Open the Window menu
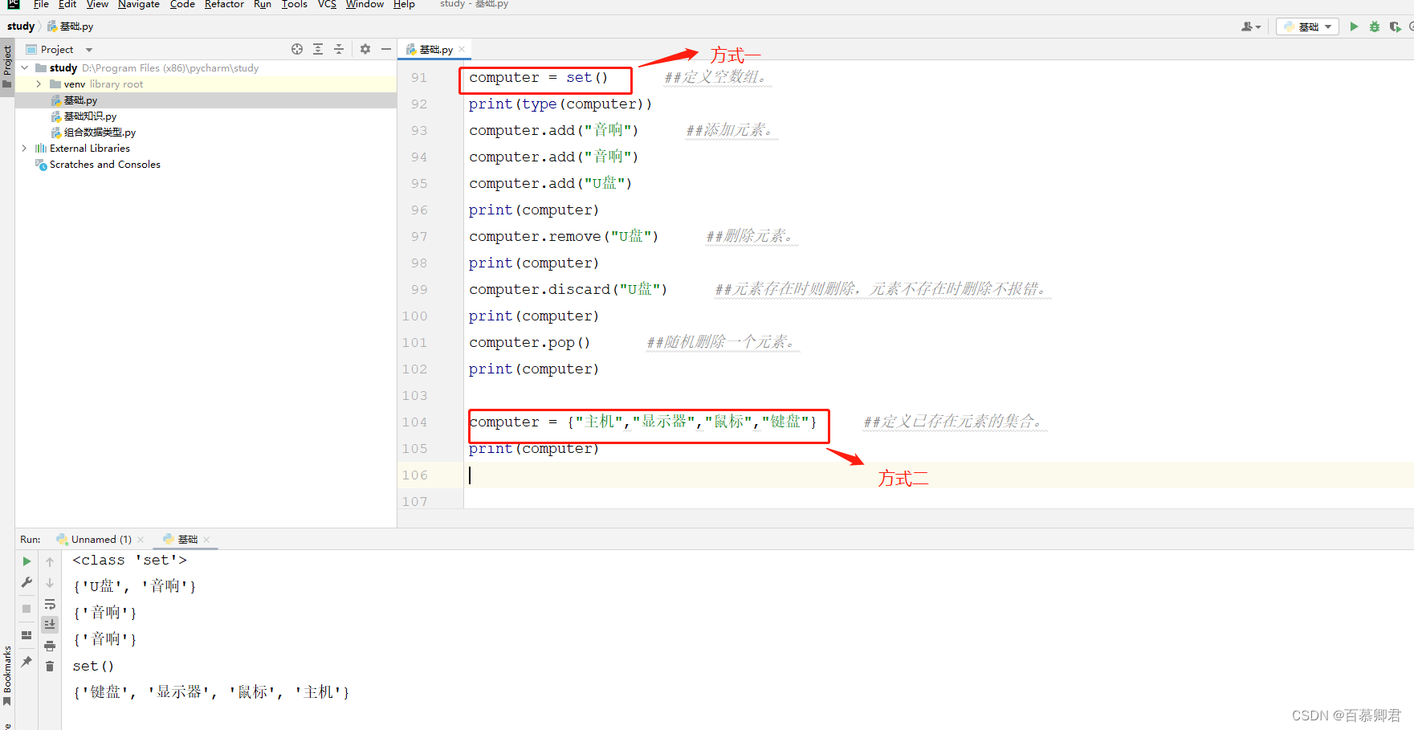The image size is (1414, 730). (x=365, y=5)
